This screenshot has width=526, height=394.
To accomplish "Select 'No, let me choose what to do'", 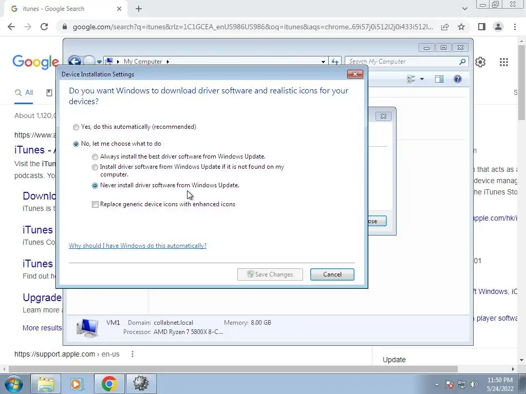I will coord(76,144).
